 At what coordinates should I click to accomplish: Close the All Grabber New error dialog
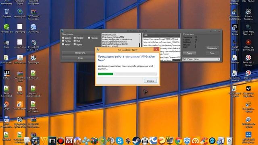click(x=156, y=49)
